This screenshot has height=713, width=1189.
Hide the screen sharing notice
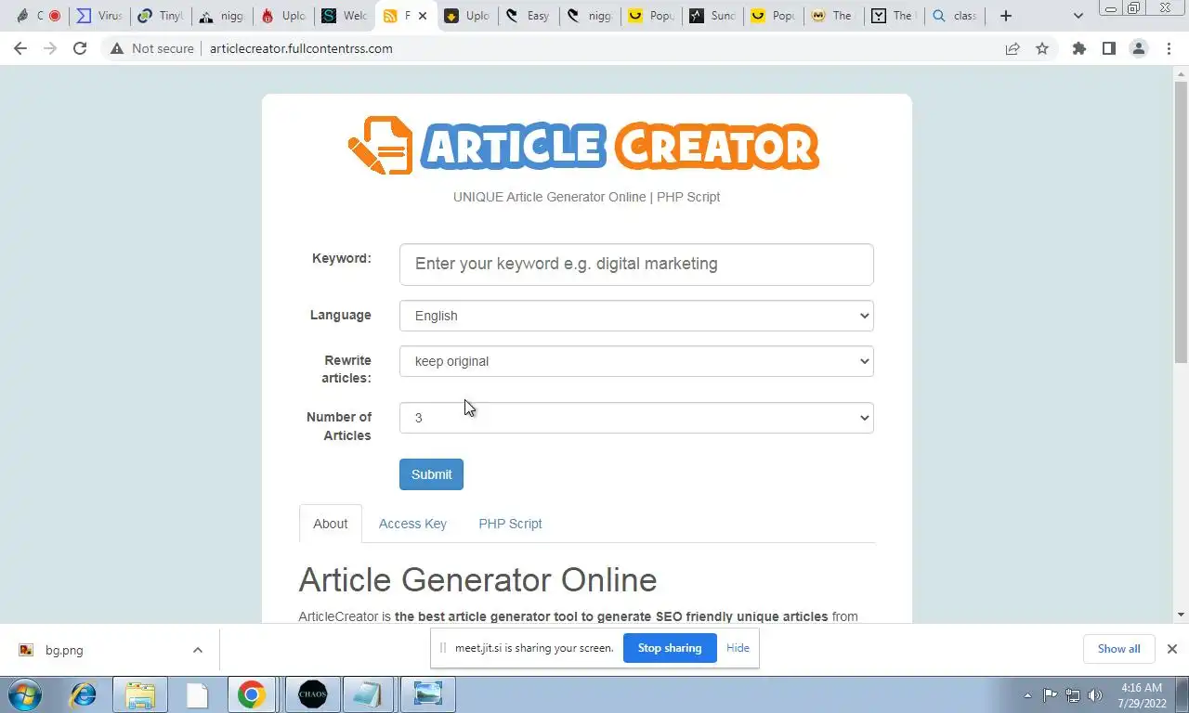(738, 648)
